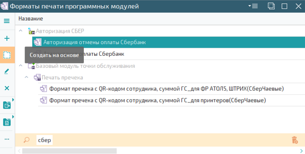Click the search field containing сбер
Screen dimensions: 305x154
point(45,140)
